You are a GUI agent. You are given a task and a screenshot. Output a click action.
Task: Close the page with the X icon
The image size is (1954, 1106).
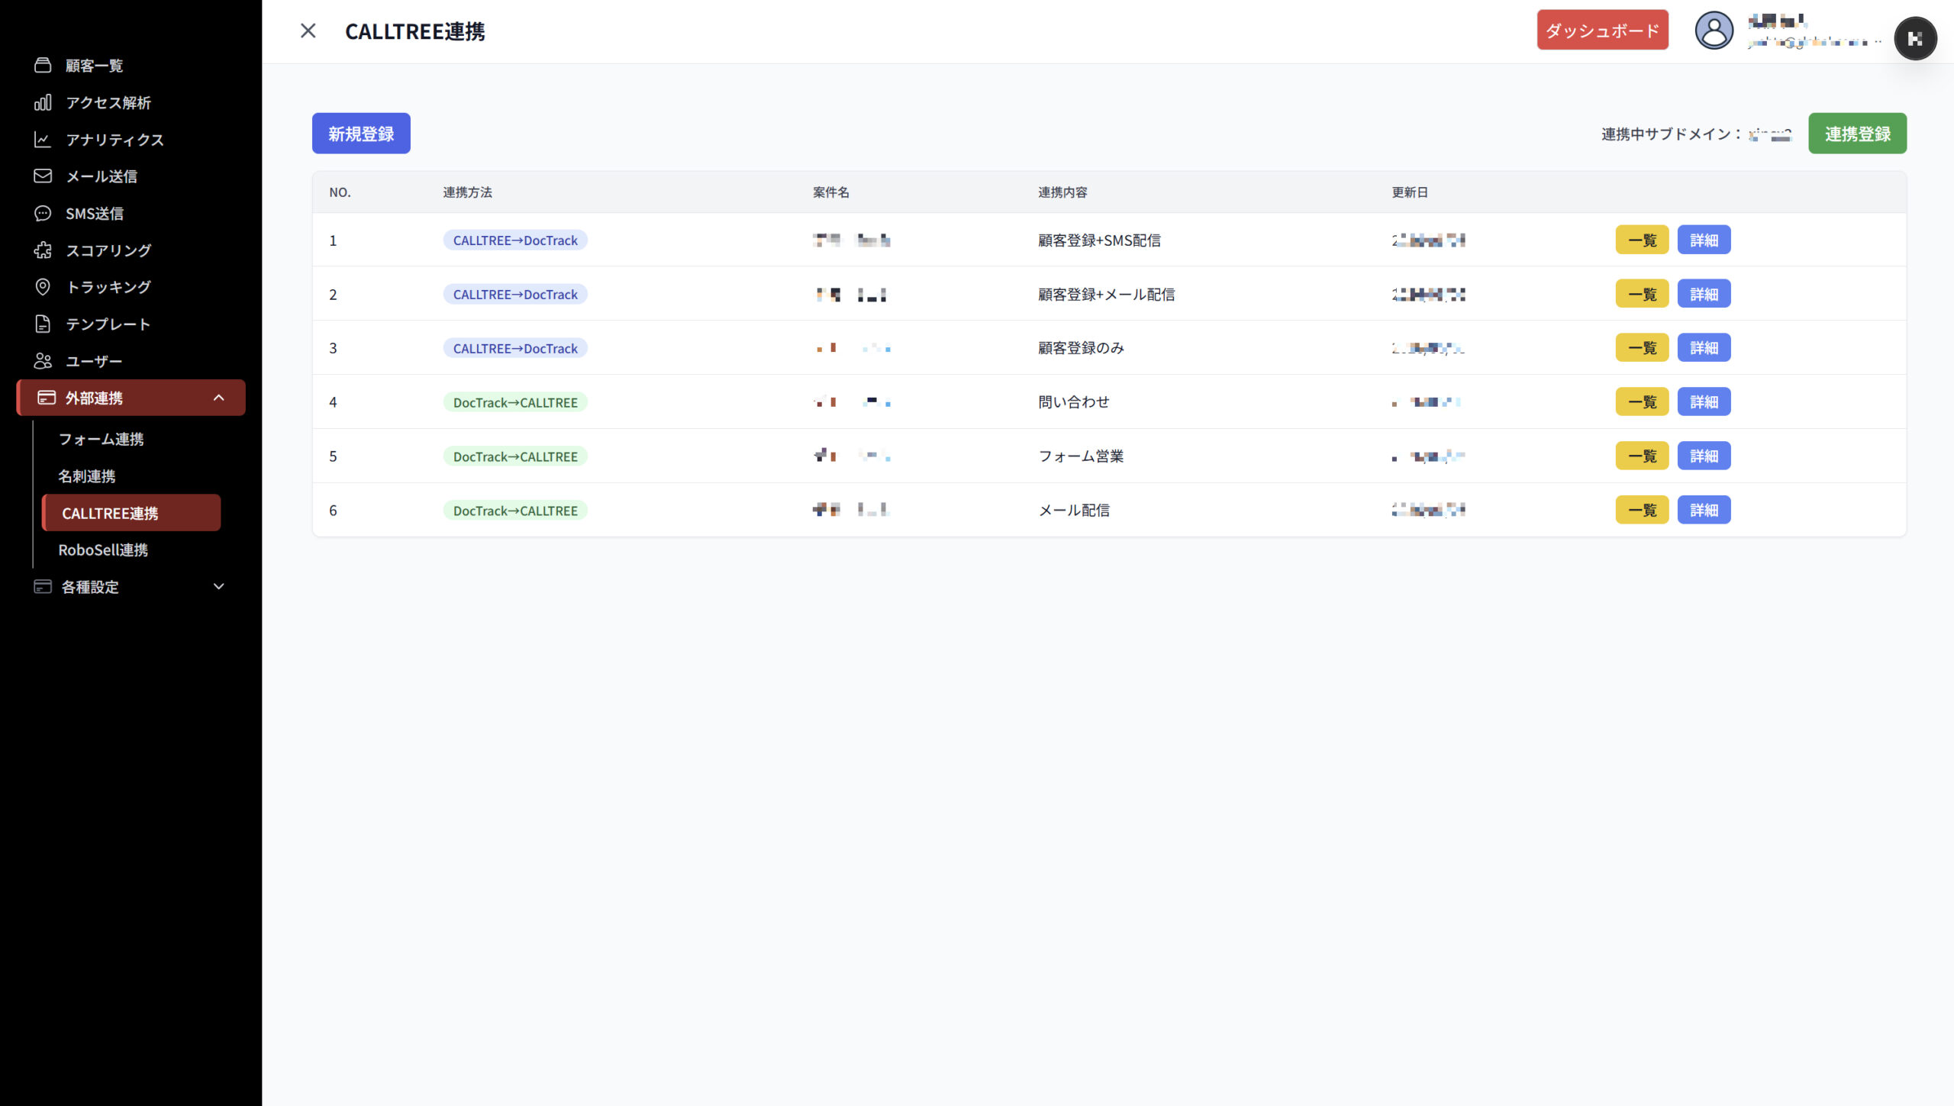[308, 31]
